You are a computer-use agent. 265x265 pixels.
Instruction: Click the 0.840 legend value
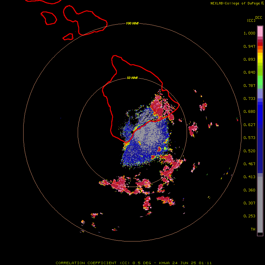tap(249, 72)
